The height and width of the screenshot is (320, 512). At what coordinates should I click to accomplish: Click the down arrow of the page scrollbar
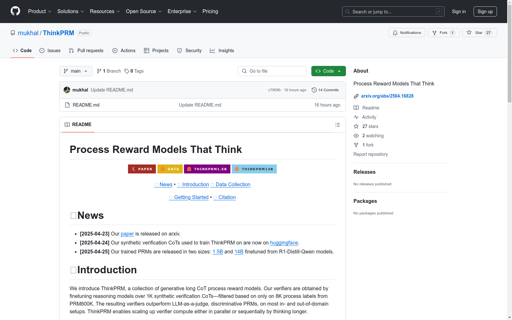510,317
